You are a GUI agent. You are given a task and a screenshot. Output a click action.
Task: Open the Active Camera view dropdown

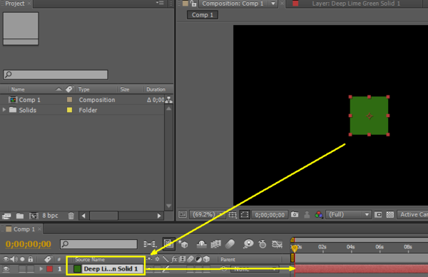412,215
